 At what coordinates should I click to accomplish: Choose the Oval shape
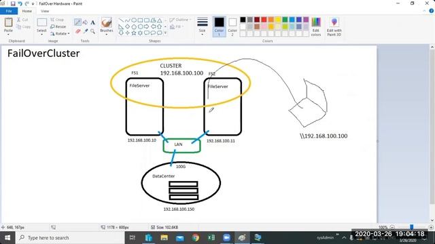[134, 20]
